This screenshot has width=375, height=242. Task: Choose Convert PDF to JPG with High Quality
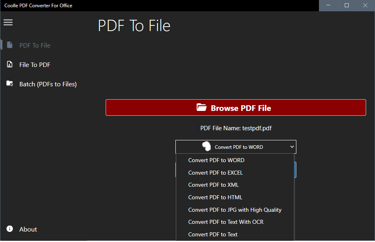click(235, 210)
